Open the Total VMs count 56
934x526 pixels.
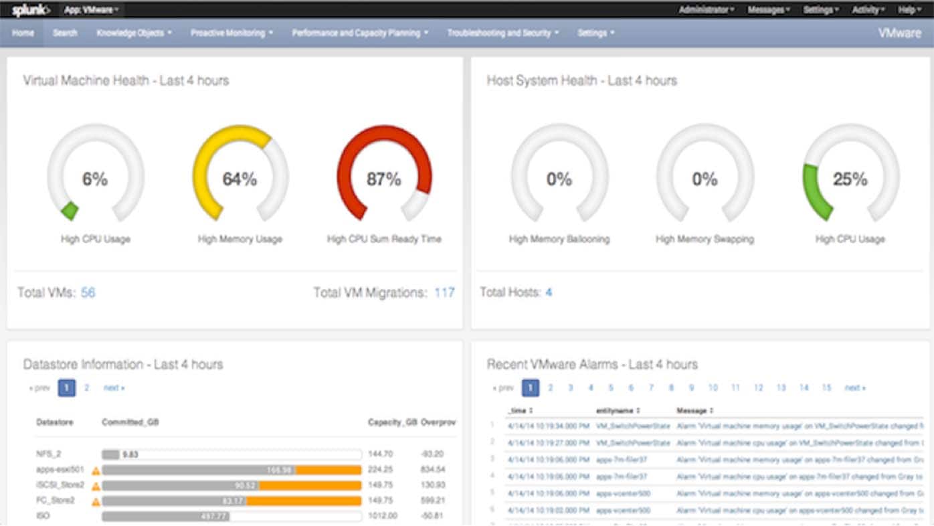point(88,292)
